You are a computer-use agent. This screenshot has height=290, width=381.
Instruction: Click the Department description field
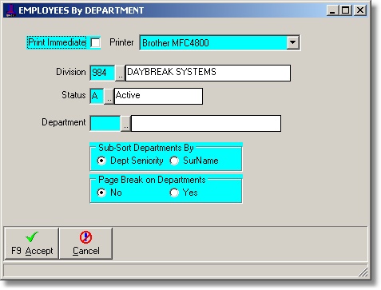[x=206, y=123]
